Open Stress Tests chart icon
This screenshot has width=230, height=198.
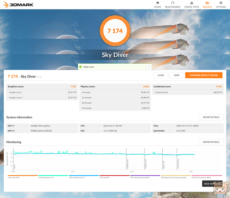click(x=192, y=3)
